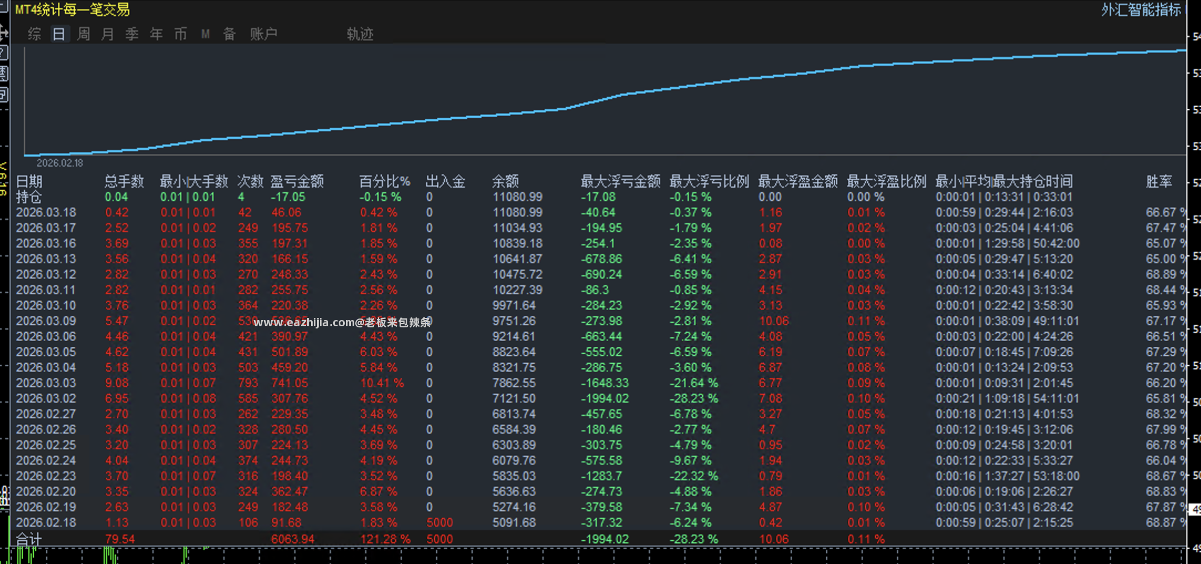Open the 备 notes tab
The image size is (1201, 564).
click(230, 34)
